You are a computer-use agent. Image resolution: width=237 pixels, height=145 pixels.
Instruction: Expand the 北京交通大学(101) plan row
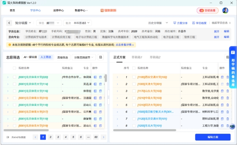[x=117, y=119]
